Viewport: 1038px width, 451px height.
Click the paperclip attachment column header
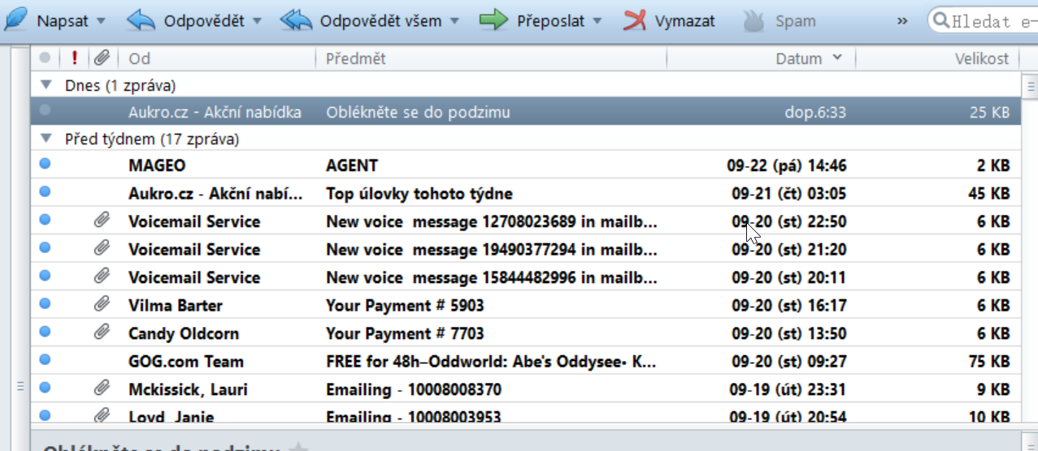[102, 58]
